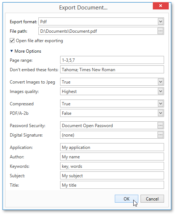Close the Export Document dialog
176x215 pixels.
pyautogui.click(x=160, y=6)
